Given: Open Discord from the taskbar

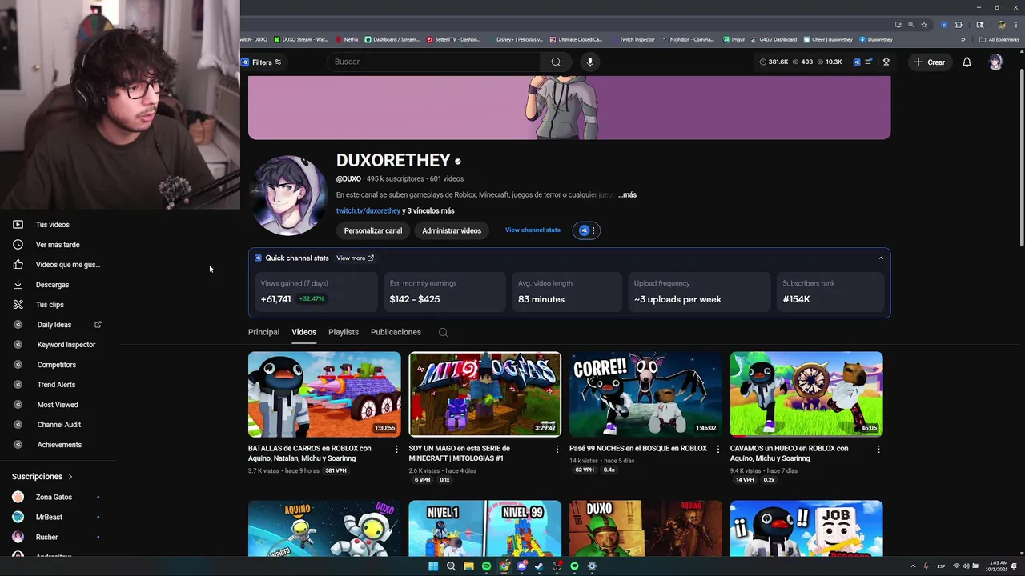Looking at the screenshot, I should (x=521, y=566).
